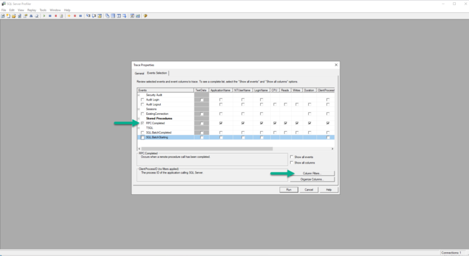Click the Open File folder icon
The image size is (469, 256).
(14, 16)
